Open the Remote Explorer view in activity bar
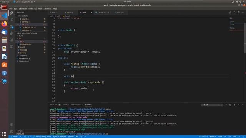 pyautogui.click(x=12, y=47)
